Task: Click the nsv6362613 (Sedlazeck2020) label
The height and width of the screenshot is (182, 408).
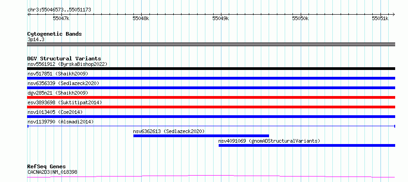Action: [169, 131]
